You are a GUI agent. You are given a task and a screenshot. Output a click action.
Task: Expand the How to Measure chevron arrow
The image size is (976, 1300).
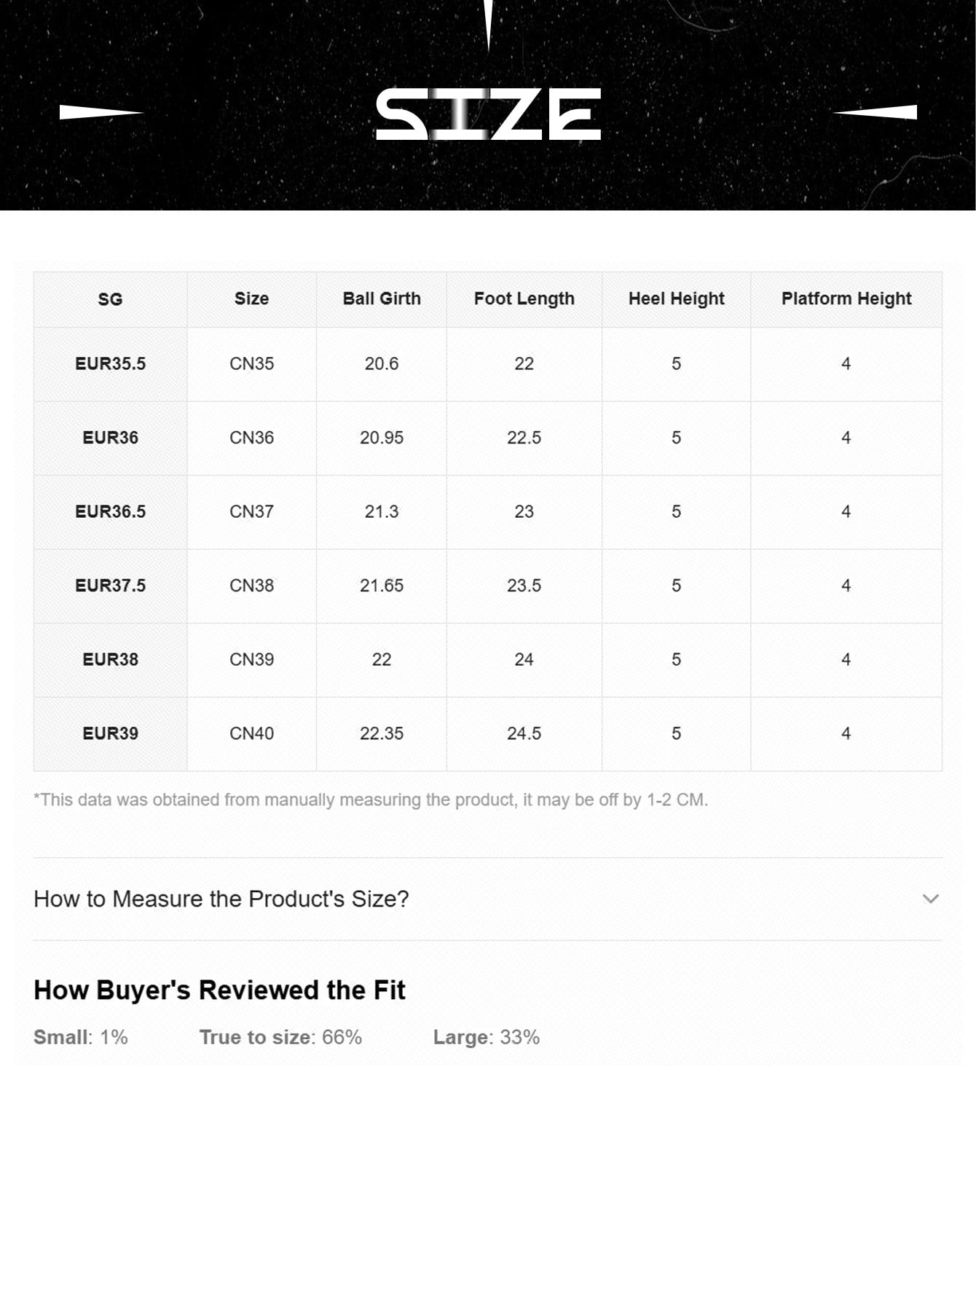(x=930, y=899)
